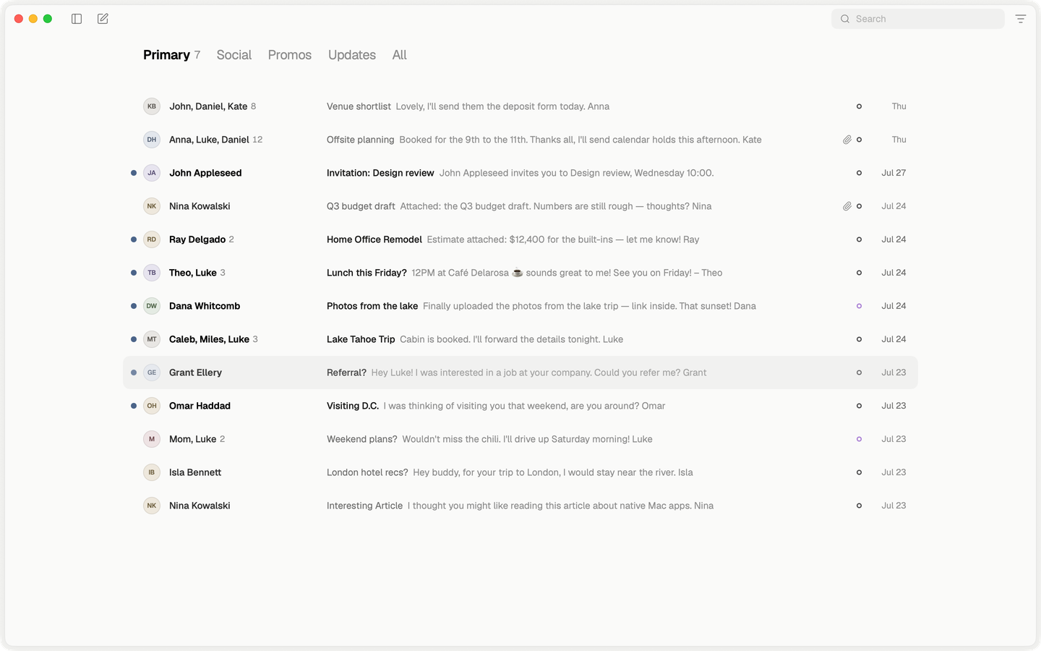Click the unread dot beside Omar Haddad
The height and width of the screenshot is (651, 1041).
click(x=134, y=406)
